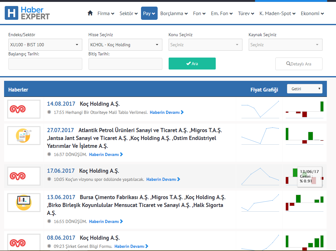Viewport: 336px width, 251px height.
Task: Click the return bar chart for 14.08.2017
Action: coord(305,109)
